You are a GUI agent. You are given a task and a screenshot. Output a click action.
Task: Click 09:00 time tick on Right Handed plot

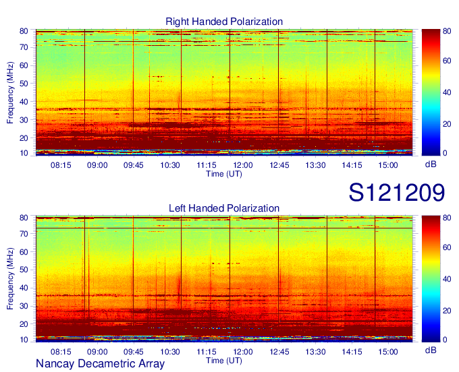tap(97, 165)
